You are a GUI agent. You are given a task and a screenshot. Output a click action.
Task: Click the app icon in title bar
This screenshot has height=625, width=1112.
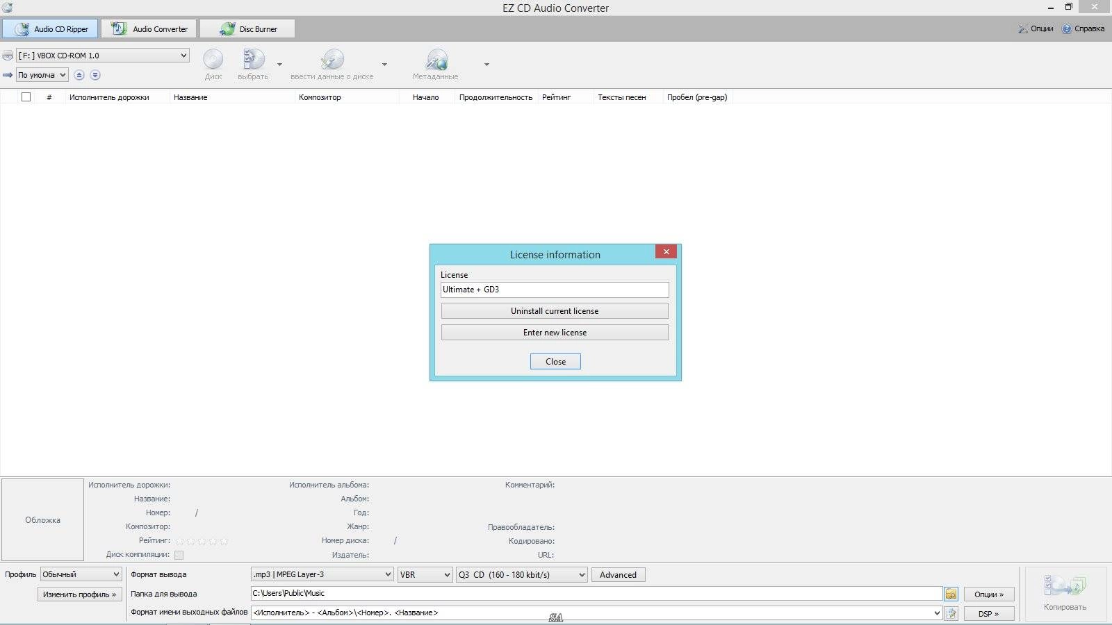coord(8,8)
